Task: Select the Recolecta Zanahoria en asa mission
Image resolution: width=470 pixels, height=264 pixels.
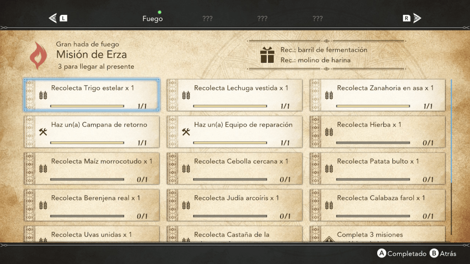Action: point(377,94)
